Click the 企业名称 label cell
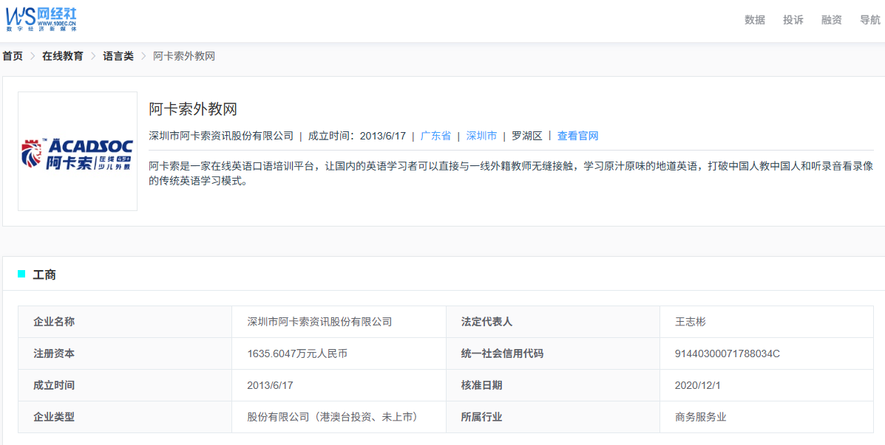This screenshot has width=885, height=445. click(x=125, y=322)
